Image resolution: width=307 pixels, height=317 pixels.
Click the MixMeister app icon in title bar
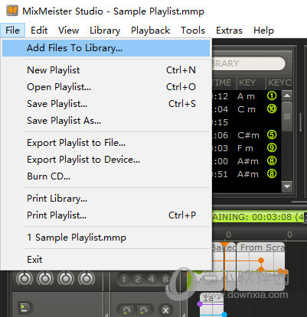coord(12,11)
